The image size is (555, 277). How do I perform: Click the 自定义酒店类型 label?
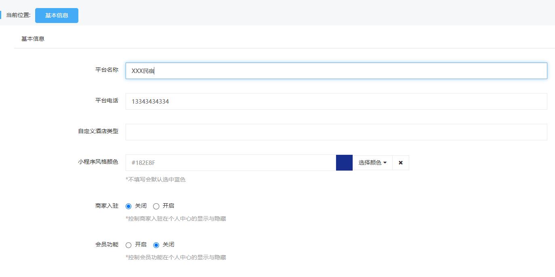click(98, 131)
